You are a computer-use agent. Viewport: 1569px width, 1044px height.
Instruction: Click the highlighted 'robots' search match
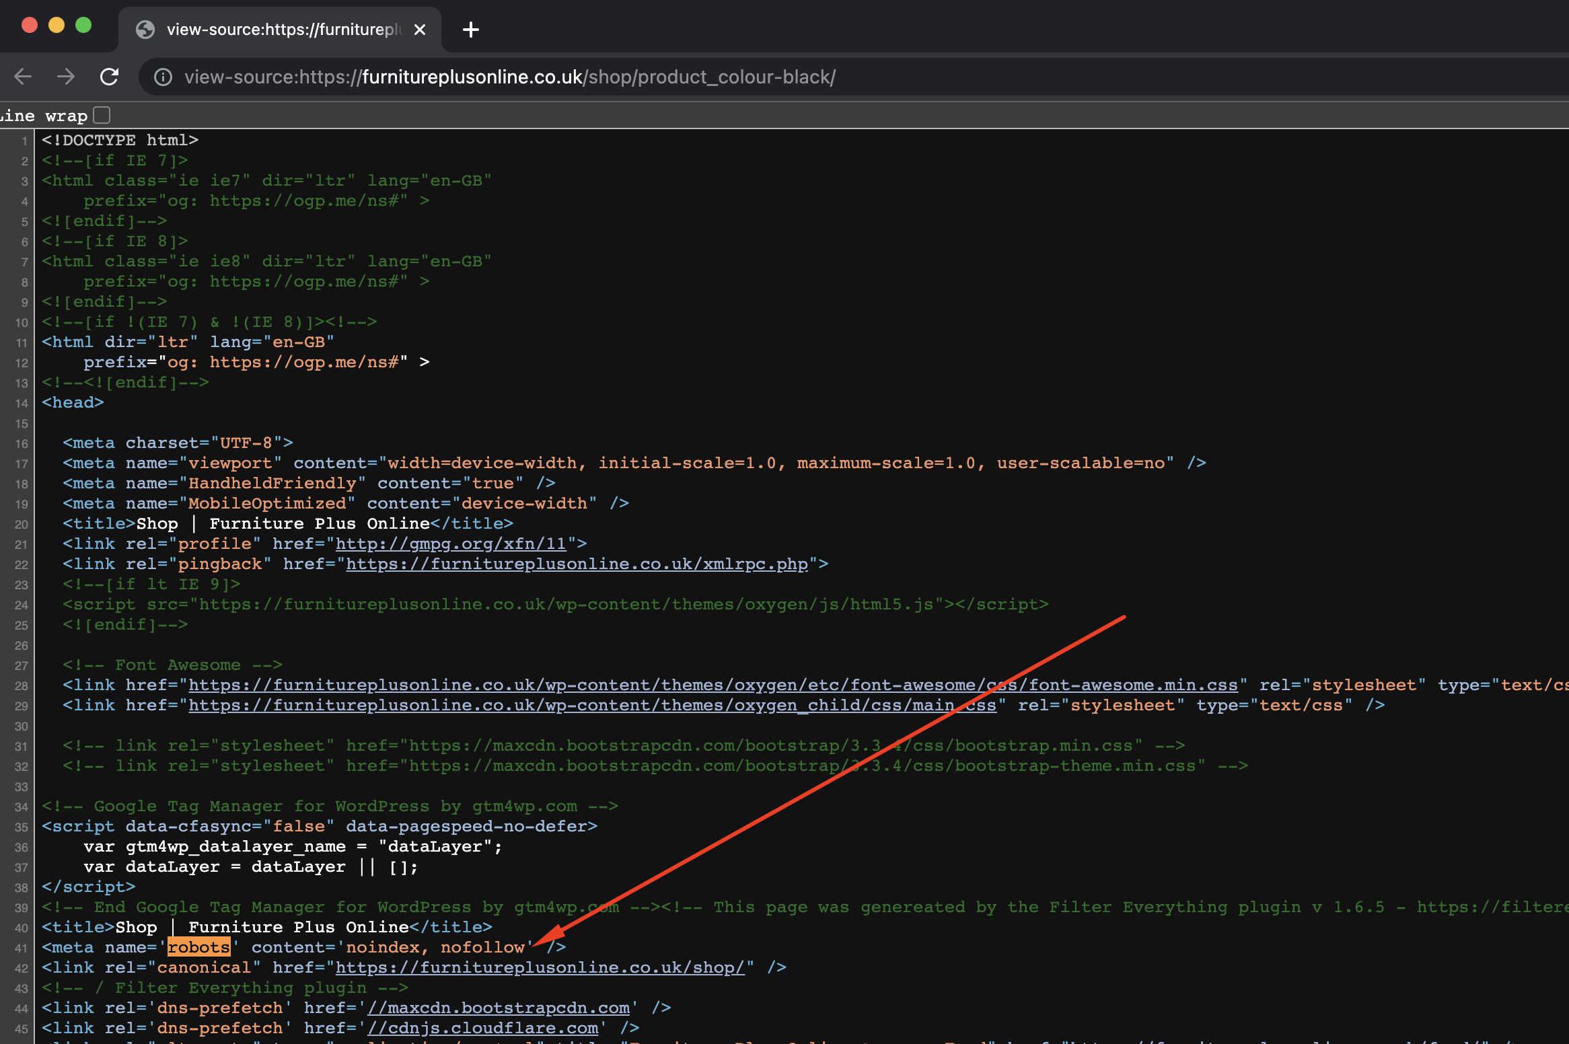[198, 947]
